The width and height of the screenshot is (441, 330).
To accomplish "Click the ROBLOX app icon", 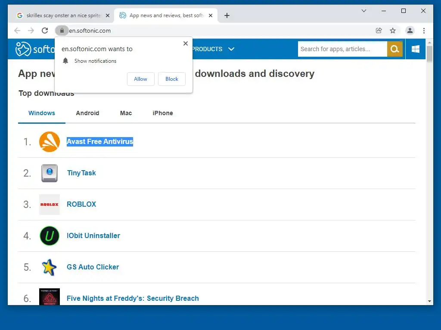I will click(49, 205).
